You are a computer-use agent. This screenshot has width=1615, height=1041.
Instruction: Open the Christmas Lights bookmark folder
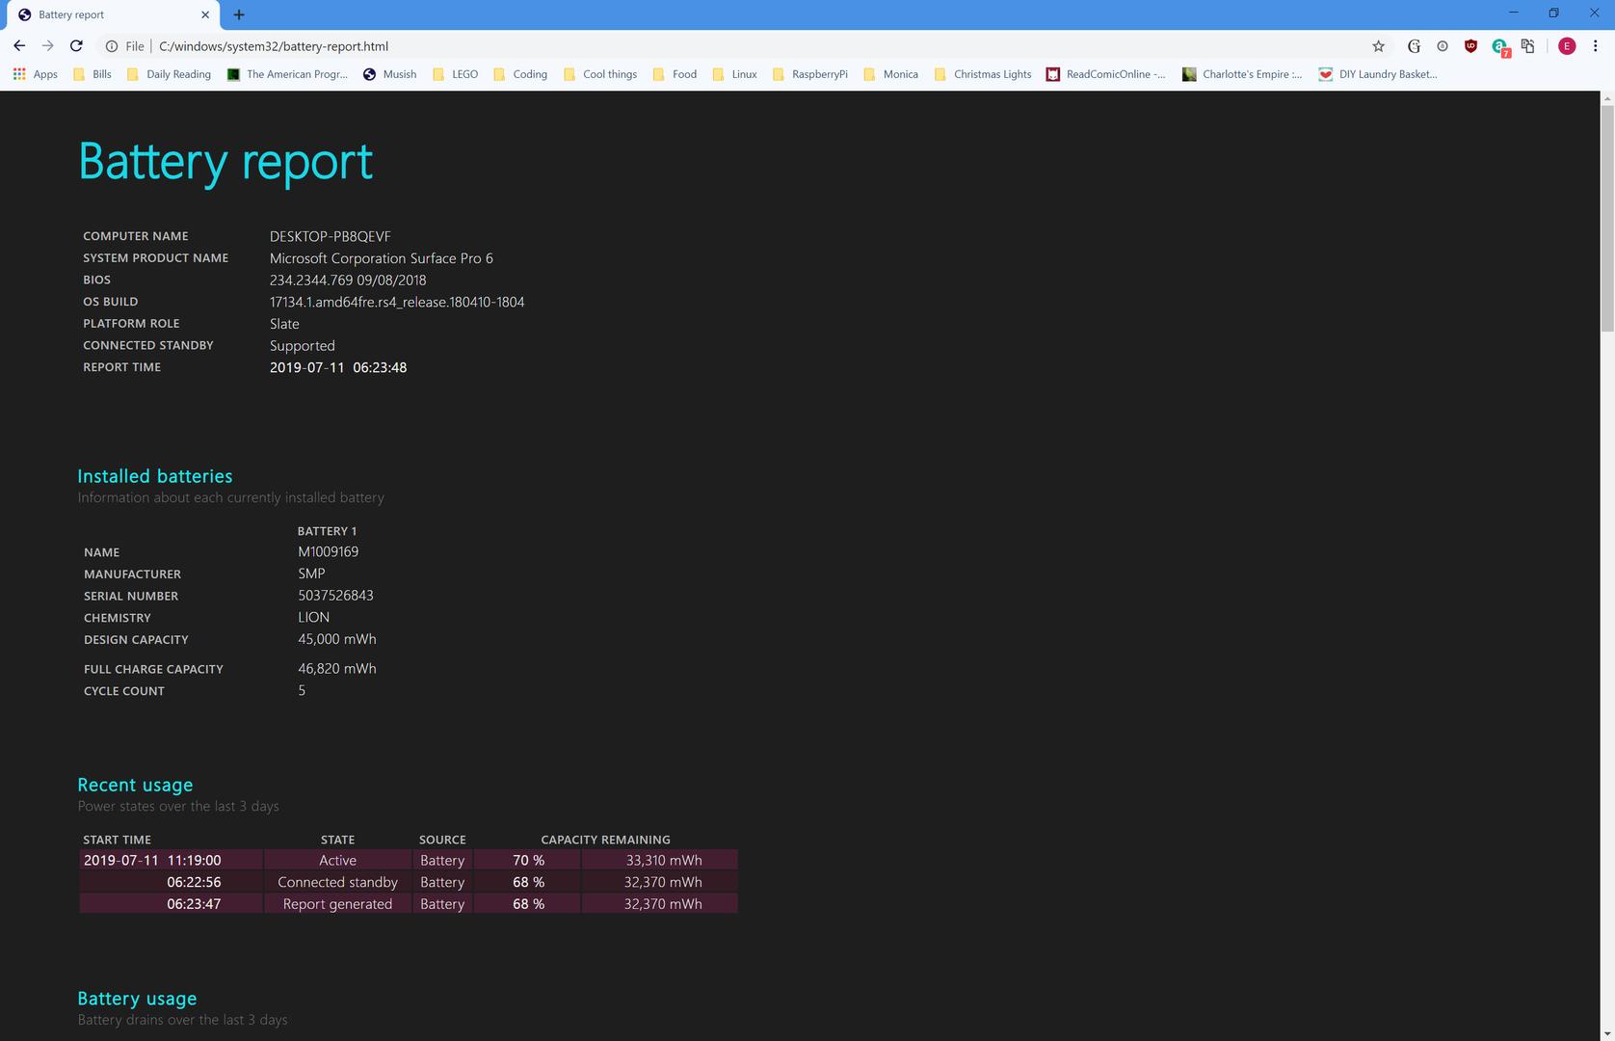982,74
